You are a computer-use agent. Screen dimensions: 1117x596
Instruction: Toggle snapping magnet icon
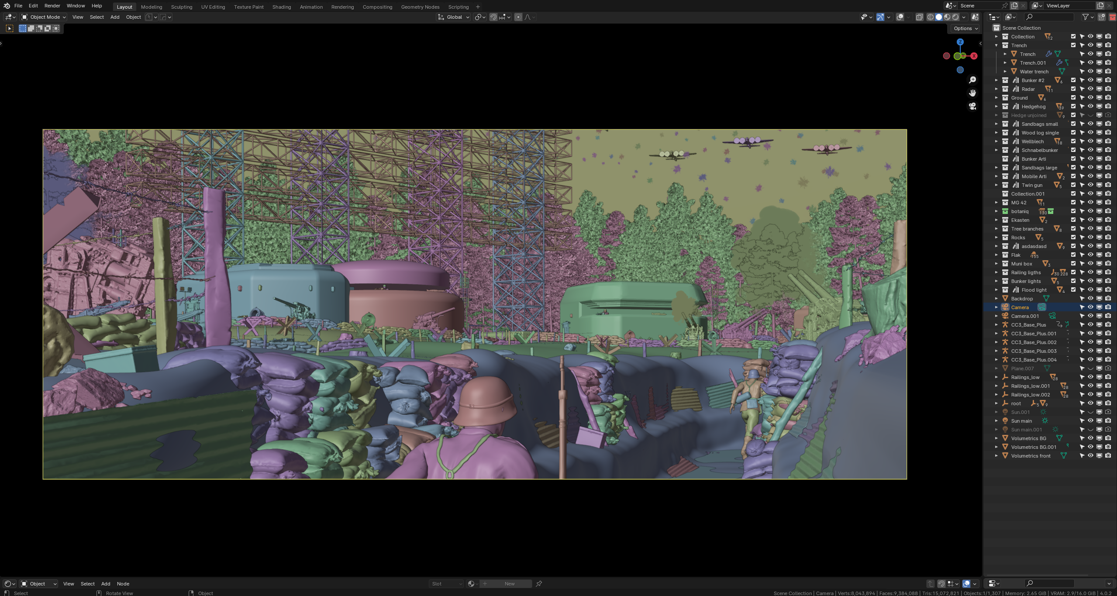493,17
